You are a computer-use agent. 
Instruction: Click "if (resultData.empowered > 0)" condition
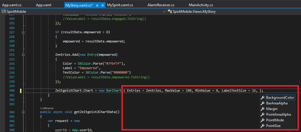(x=83, y=32)
